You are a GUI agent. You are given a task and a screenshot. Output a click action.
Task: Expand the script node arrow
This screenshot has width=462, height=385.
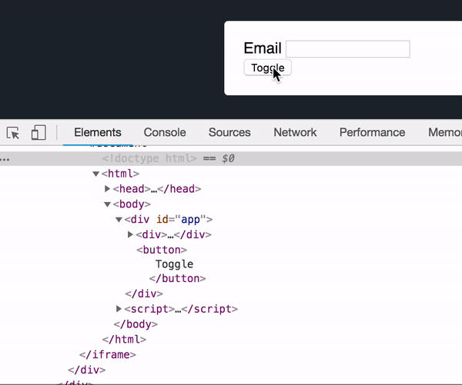coord(119,309)
